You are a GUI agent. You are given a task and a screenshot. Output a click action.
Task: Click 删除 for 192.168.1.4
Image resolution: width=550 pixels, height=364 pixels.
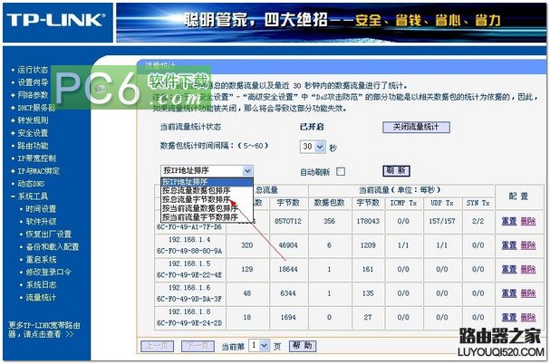[x=528, y=245]
